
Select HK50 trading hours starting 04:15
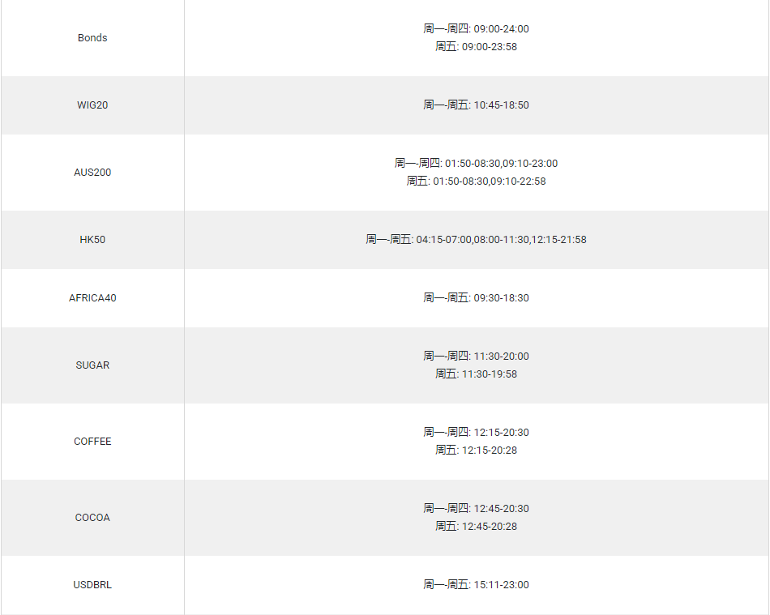[x=476, y=240]
